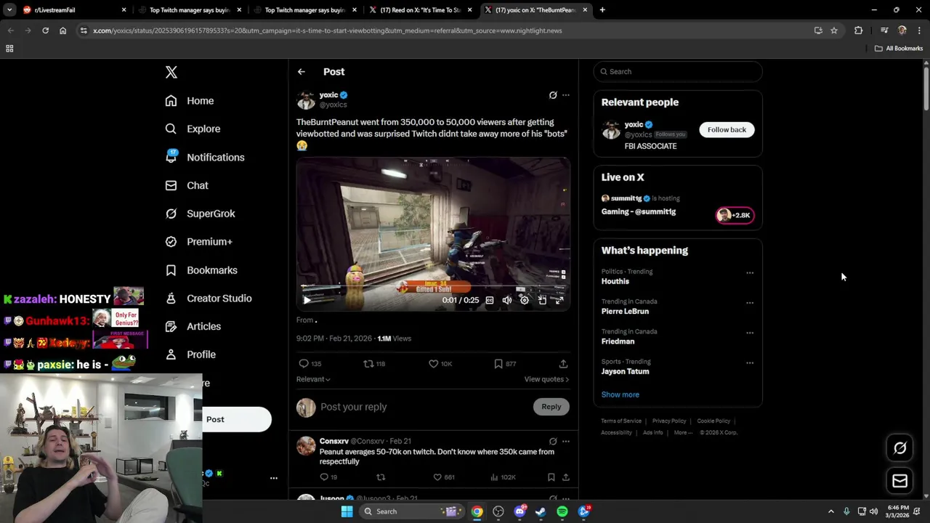930x523 pixels.
Task: Bookmark the post with 877 bookmarks
Action: 505,364
